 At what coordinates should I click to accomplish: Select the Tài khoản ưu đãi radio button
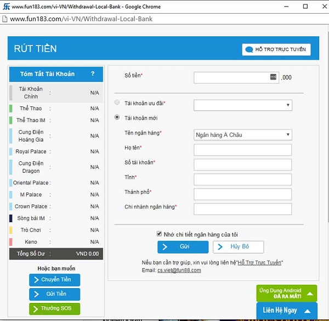117,103
